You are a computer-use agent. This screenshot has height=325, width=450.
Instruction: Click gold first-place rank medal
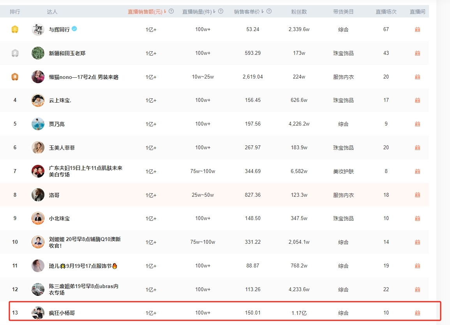tap(15, 29)
